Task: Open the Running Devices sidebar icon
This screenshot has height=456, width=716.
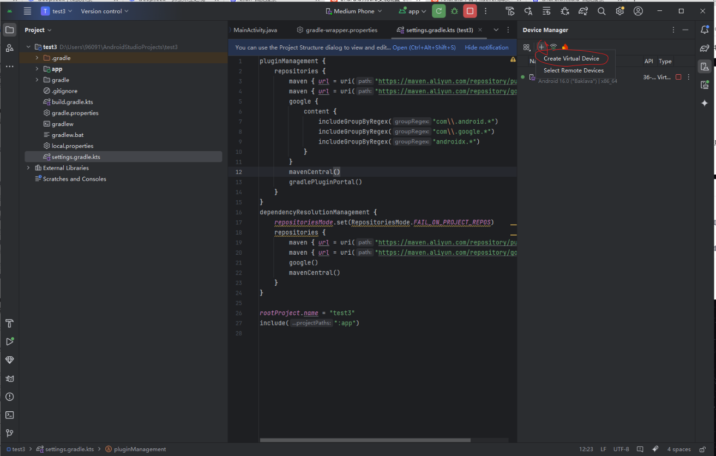Action: pos(705,85)
